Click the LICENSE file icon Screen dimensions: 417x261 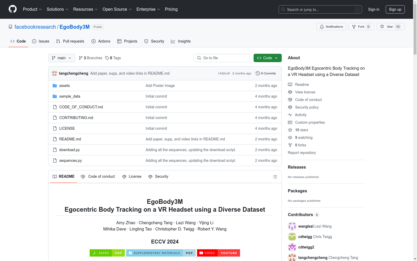point(55,128)
